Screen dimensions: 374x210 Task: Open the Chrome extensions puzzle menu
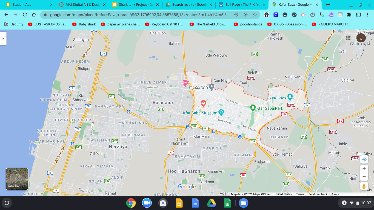pos(349,15)
